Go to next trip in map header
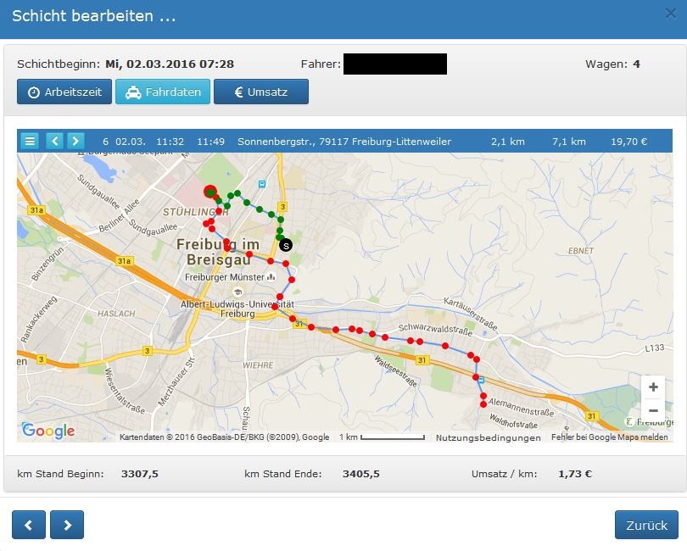The width and height of the screenshot is (687, 551). pyautogui.click(x=75, y=141)
